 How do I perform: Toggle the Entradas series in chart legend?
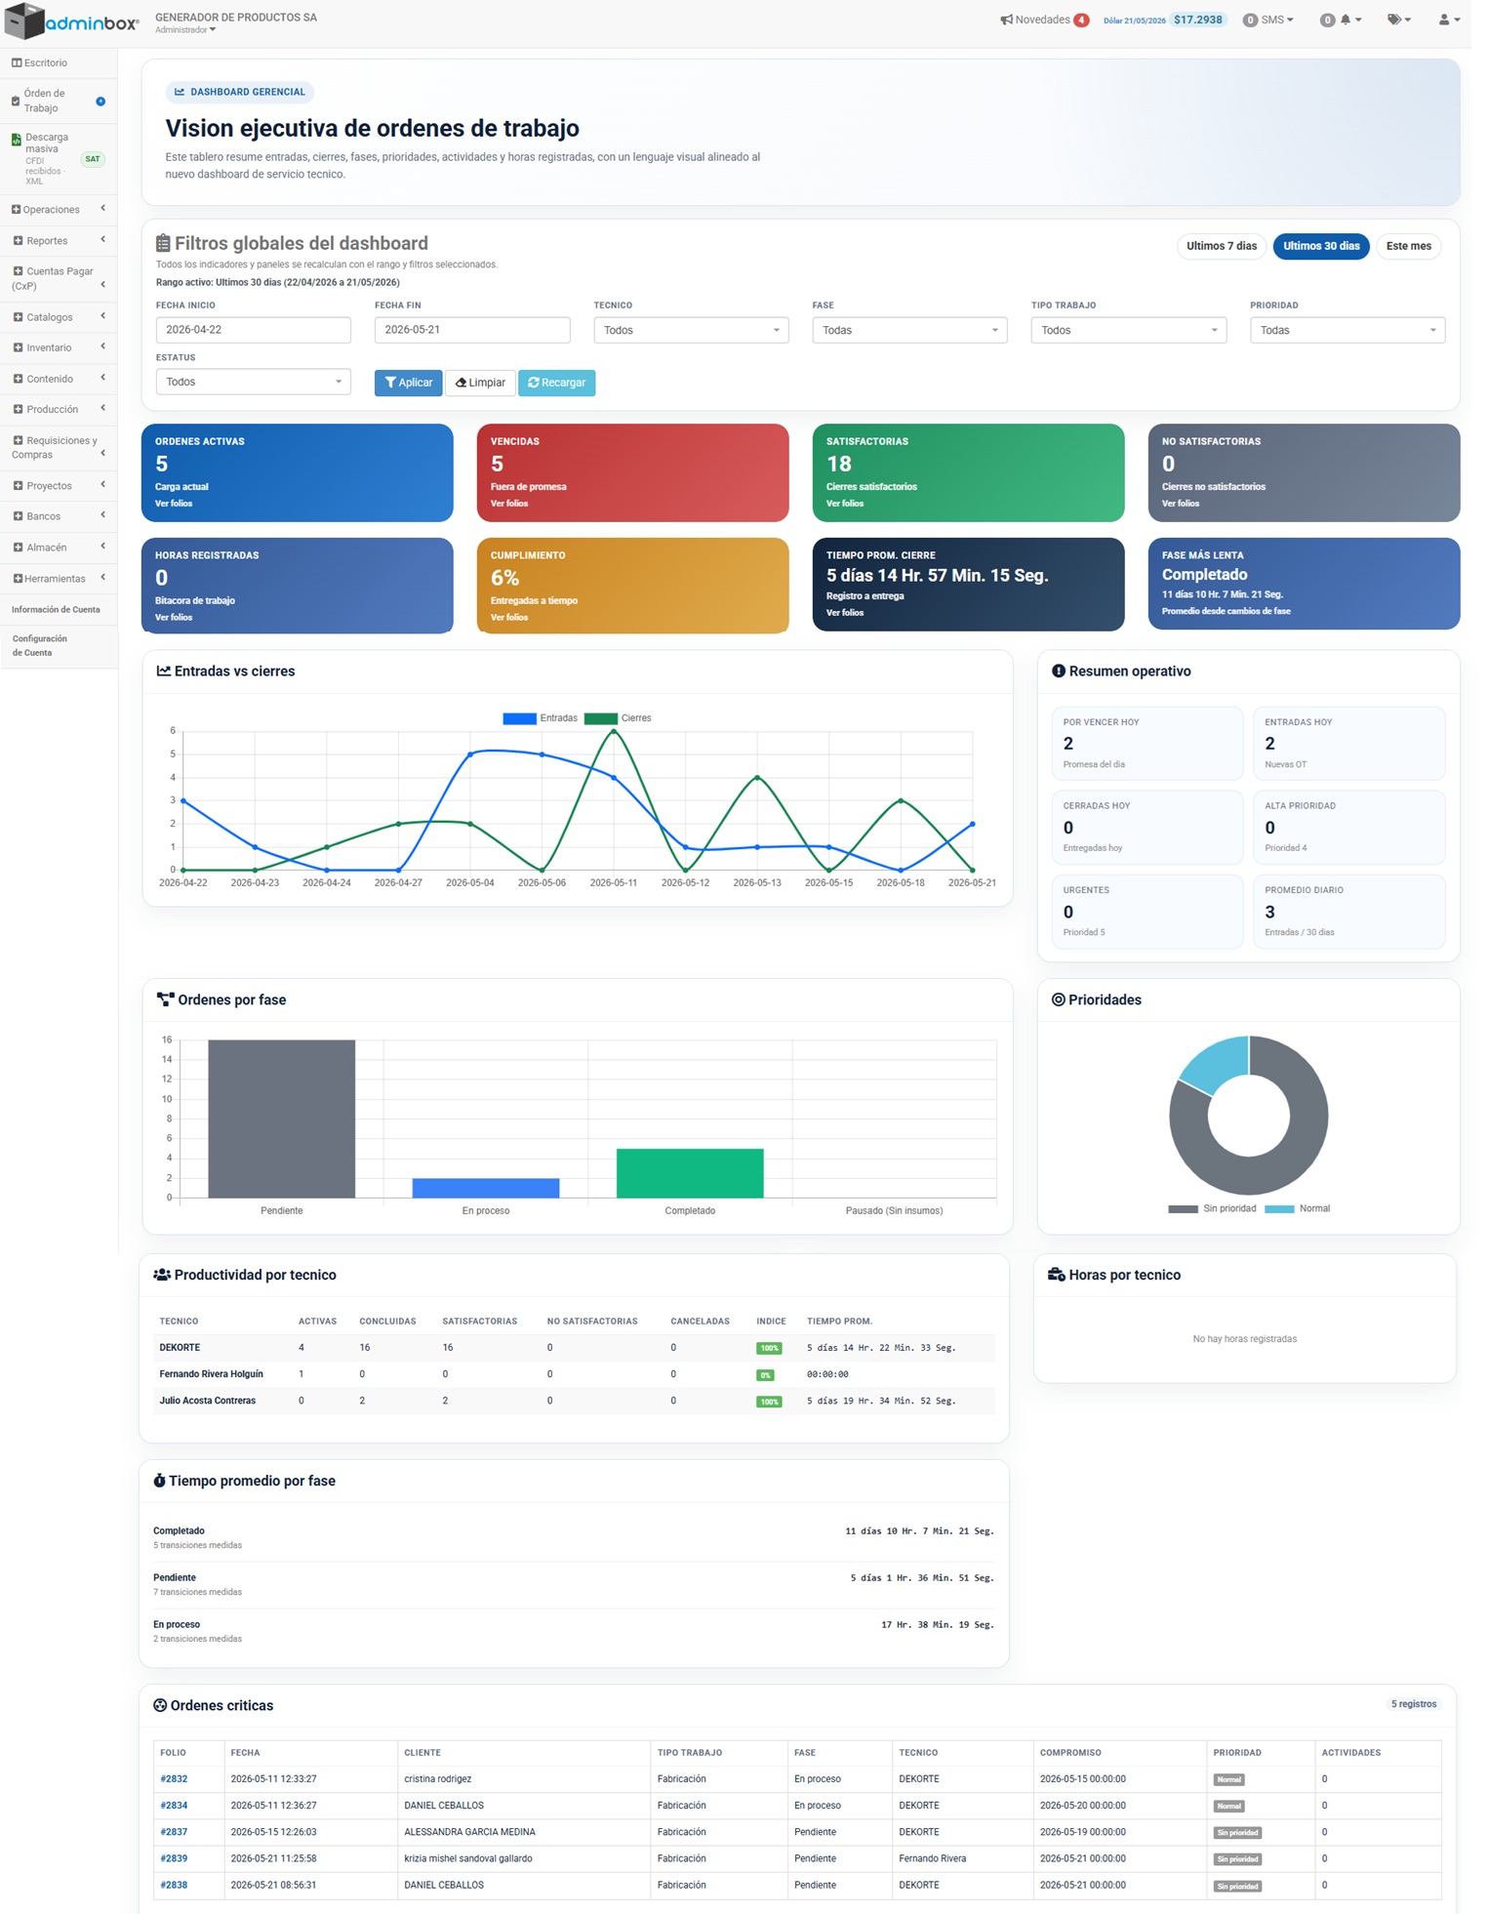click(x=540, y=718)
